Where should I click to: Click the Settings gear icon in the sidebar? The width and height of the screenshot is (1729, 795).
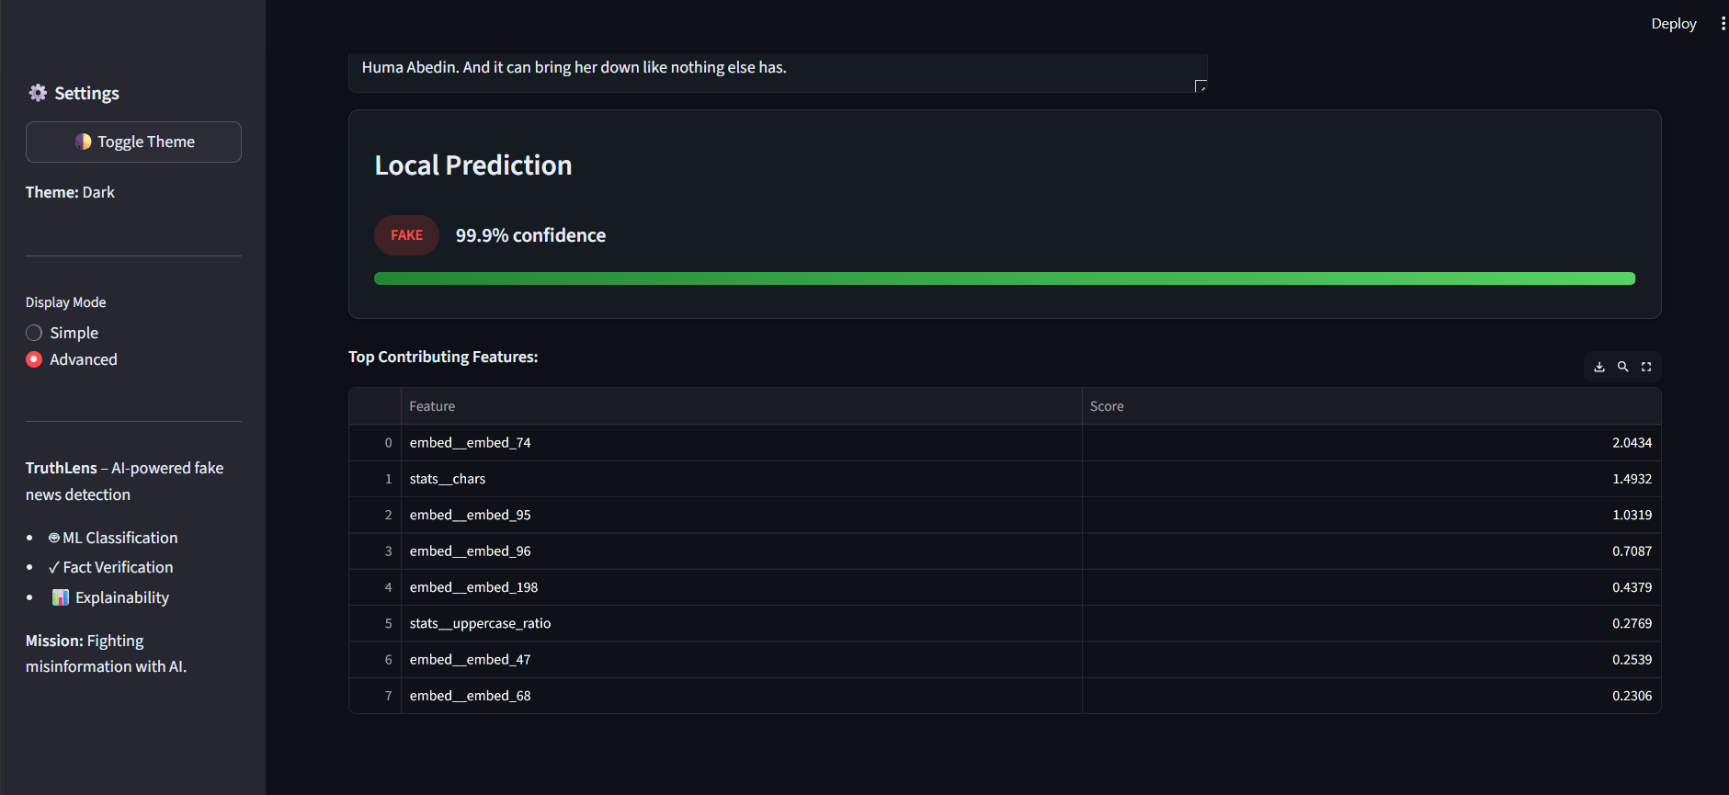click(38, 92)
